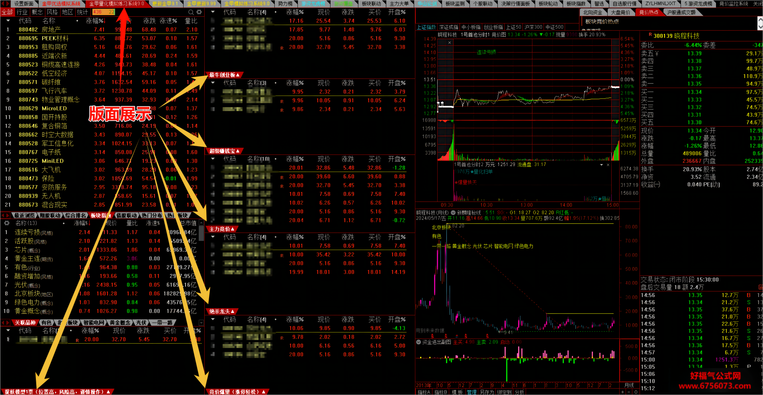Screen dimensions: 763x395
Task: Open the 北向资金 tab
Action: coord(593,12)
